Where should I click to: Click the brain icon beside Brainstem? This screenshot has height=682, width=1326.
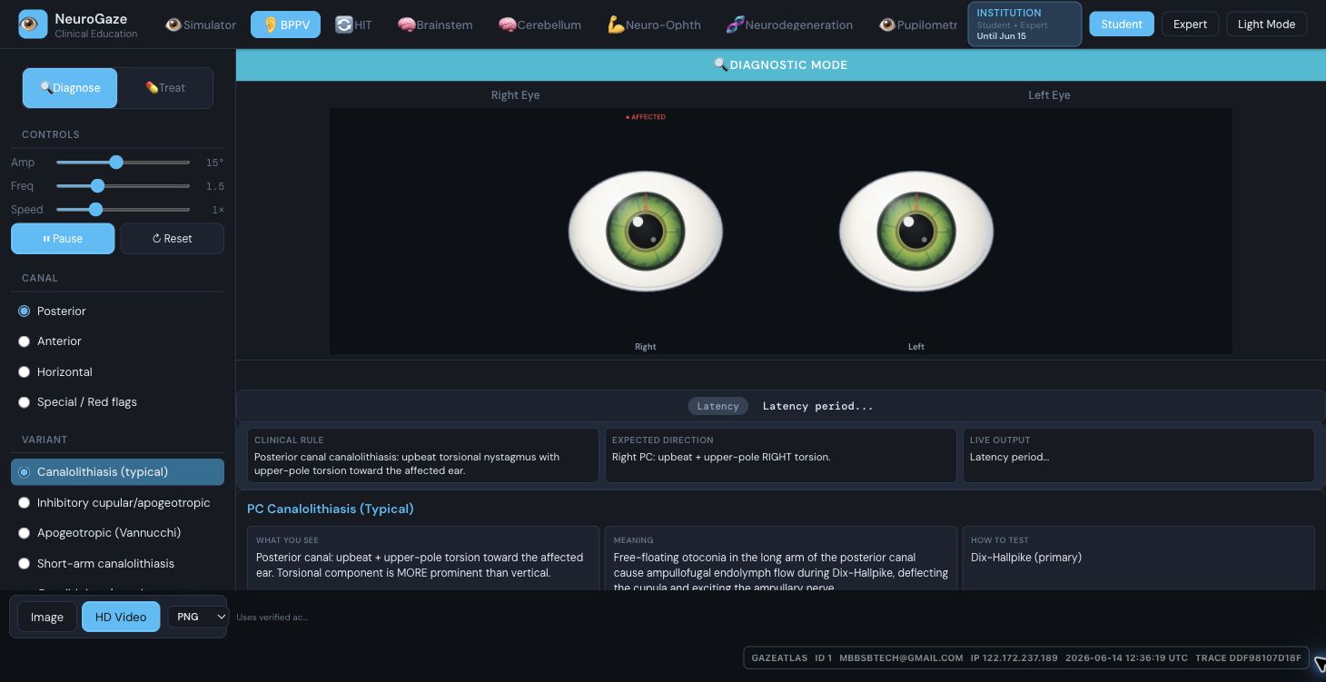click(406, 25)
